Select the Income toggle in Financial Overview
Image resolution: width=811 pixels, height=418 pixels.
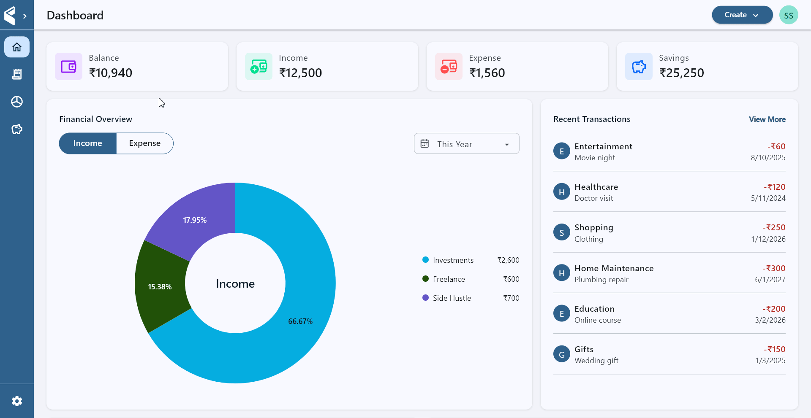click(x=87, y=143)
